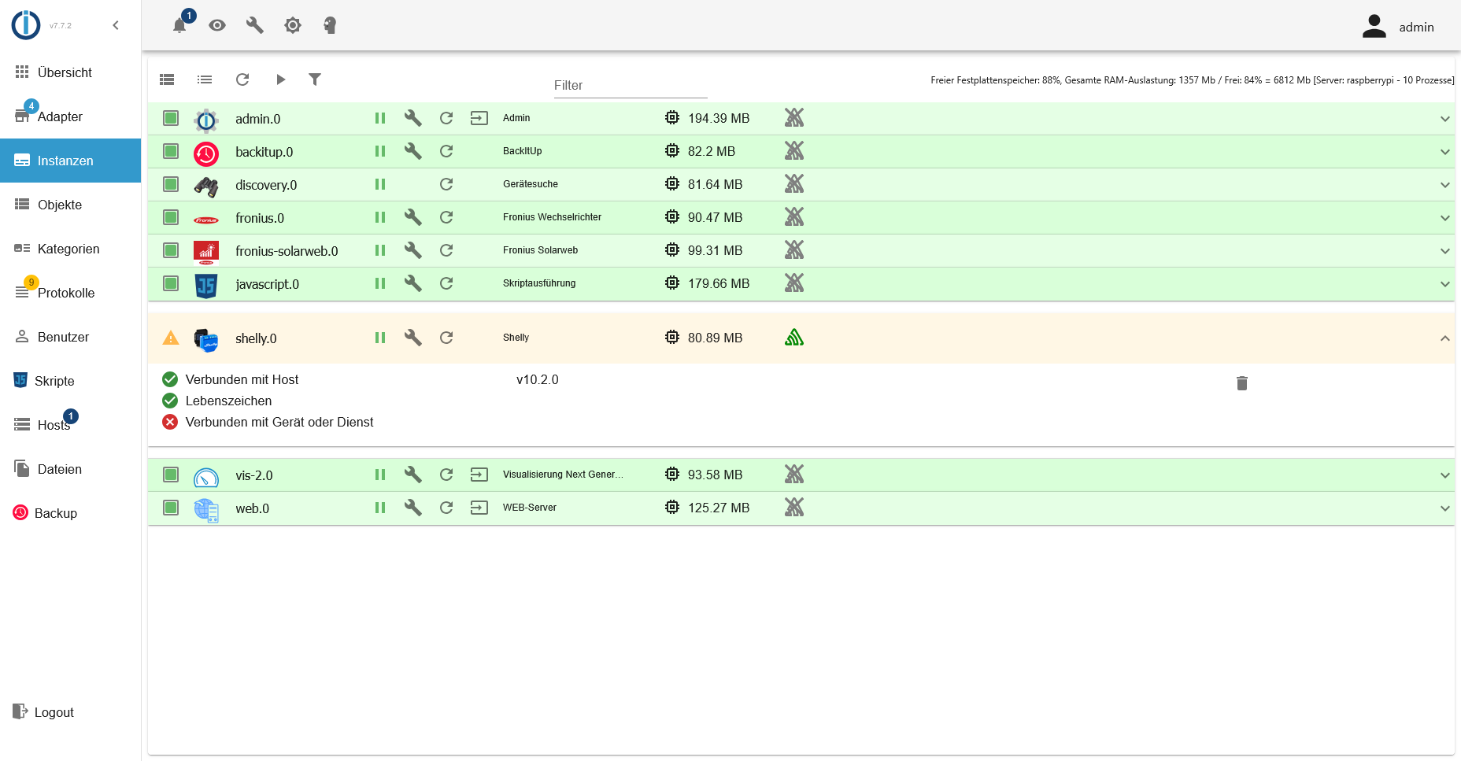Expand the discovery.0 row
The width and height of the screenshot is (1461, 761).
[x=1445, y=185]
